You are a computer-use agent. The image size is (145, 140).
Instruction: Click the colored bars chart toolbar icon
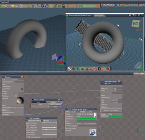34,6
